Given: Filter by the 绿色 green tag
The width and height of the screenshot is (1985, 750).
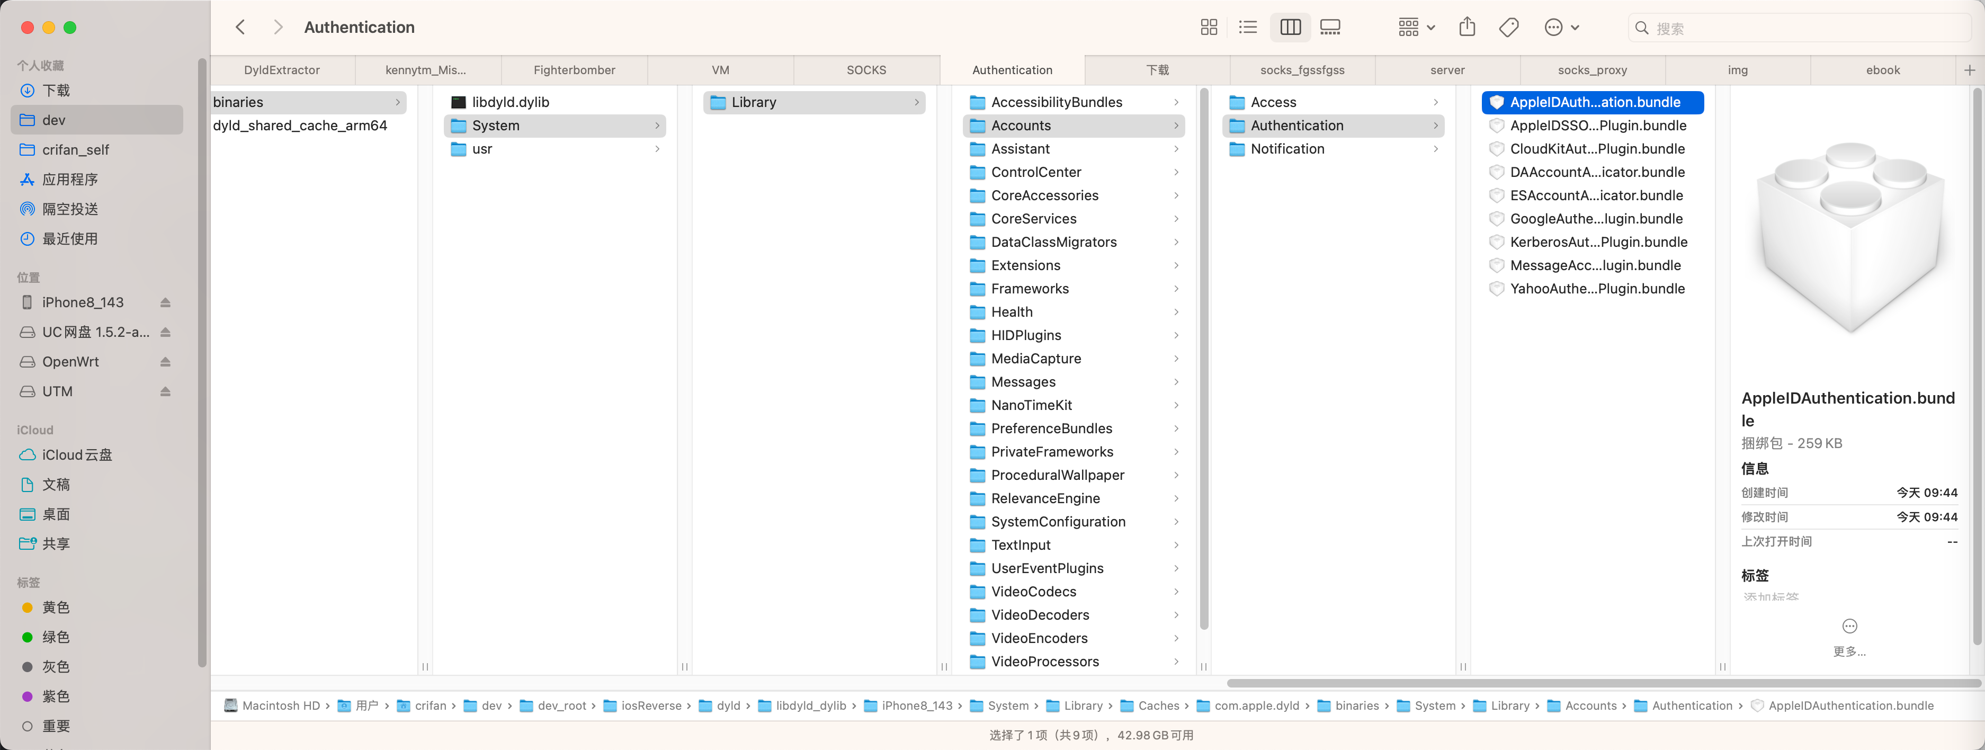Looking at the screenshot, I should [x=97, y=637].
